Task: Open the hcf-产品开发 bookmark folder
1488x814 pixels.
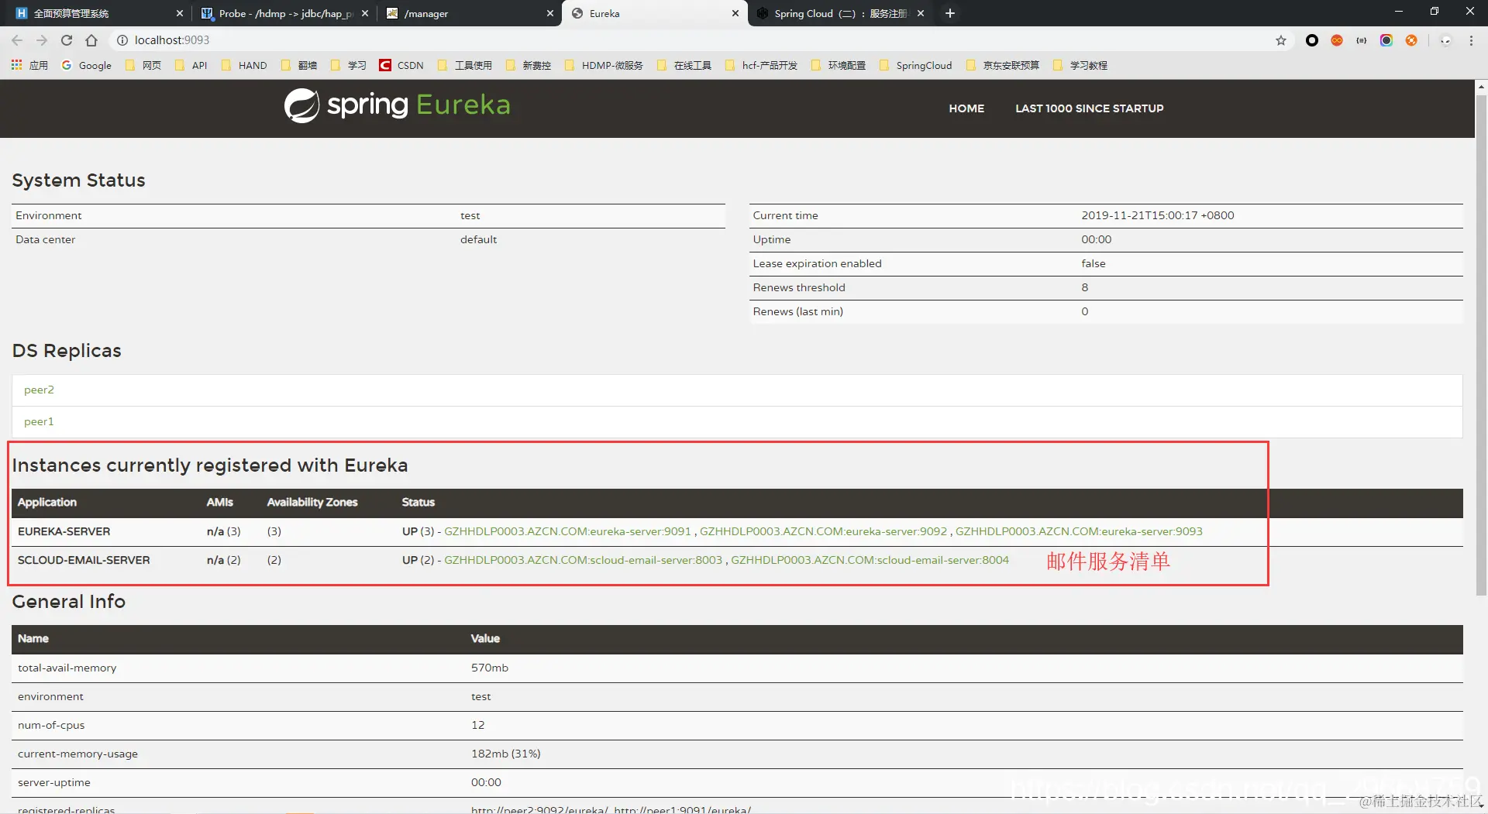Action: (x=761, y=65)
